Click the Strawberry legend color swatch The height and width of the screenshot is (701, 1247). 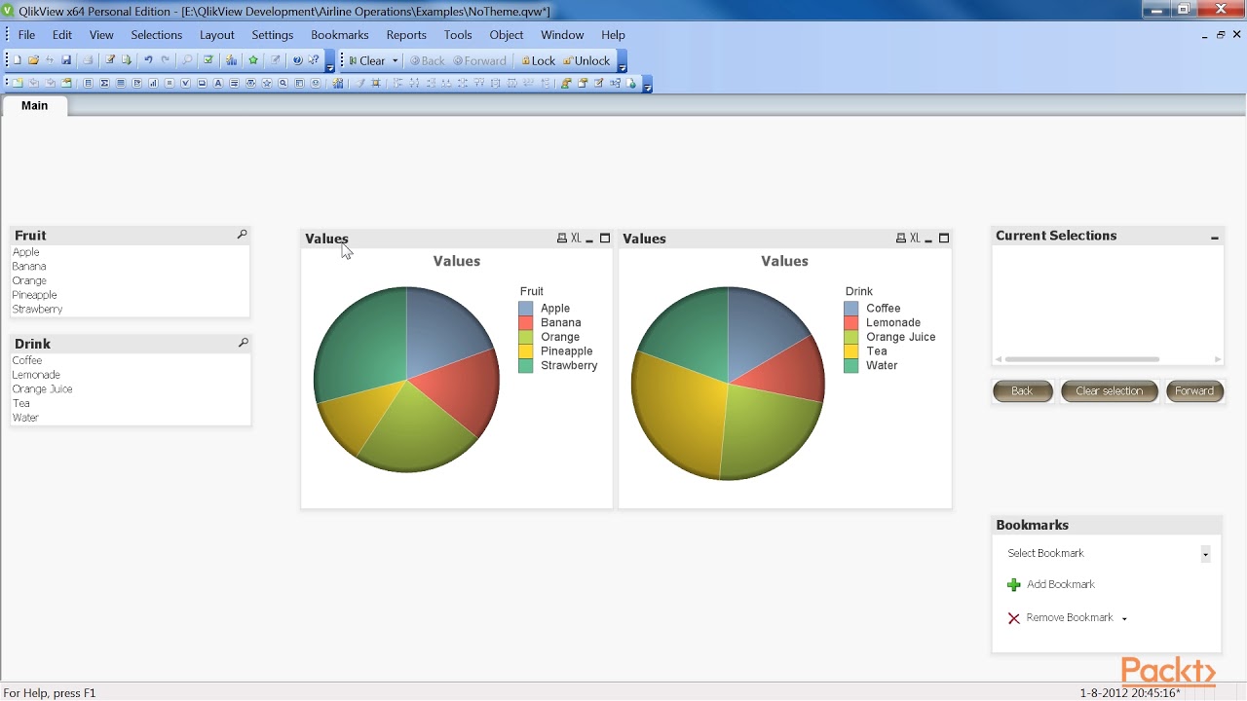tap(526, 365)
